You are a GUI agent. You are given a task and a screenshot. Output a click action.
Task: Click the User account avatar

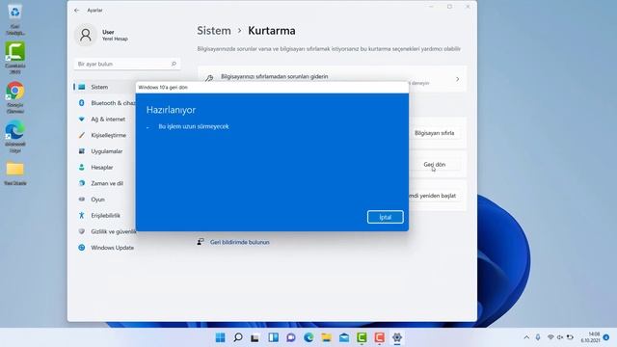coord(86,35)
